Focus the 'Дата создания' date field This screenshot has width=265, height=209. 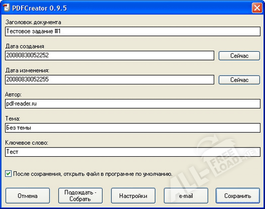tap(110, 56)
